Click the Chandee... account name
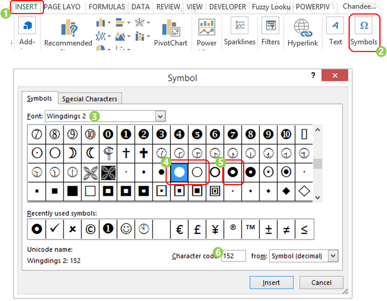 [x=359, y=7]
